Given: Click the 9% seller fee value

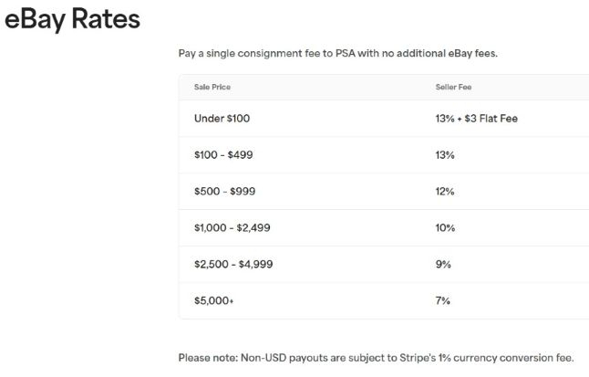Looking at the screenshot, I should click(443, 264).
